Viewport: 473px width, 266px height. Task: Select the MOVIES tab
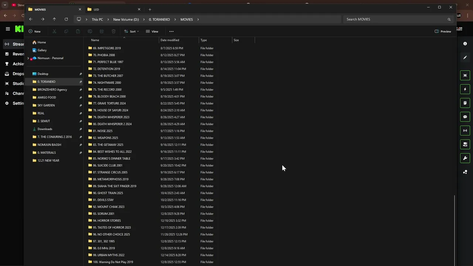coord(55,9)
